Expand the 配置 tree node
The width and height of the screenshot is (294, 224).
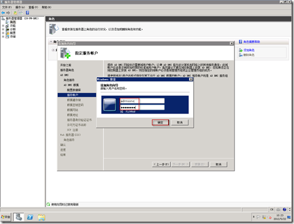(3, 33)
